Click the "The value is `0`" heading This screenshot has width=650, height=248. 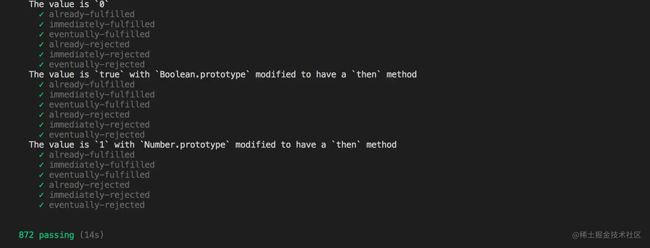tap(69, 4)
